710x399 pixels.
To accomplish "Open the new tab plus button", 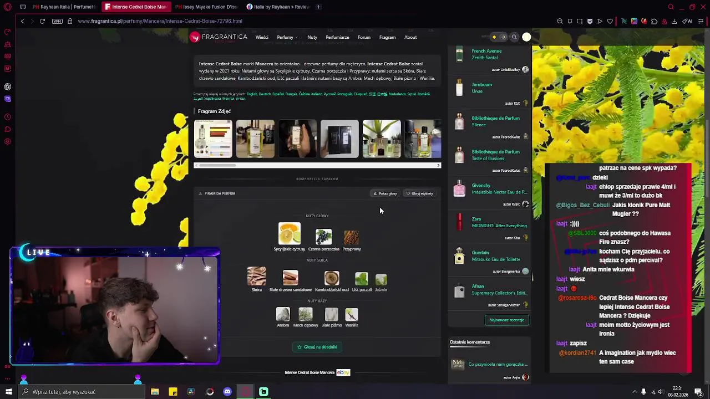I will pos(318,7).
